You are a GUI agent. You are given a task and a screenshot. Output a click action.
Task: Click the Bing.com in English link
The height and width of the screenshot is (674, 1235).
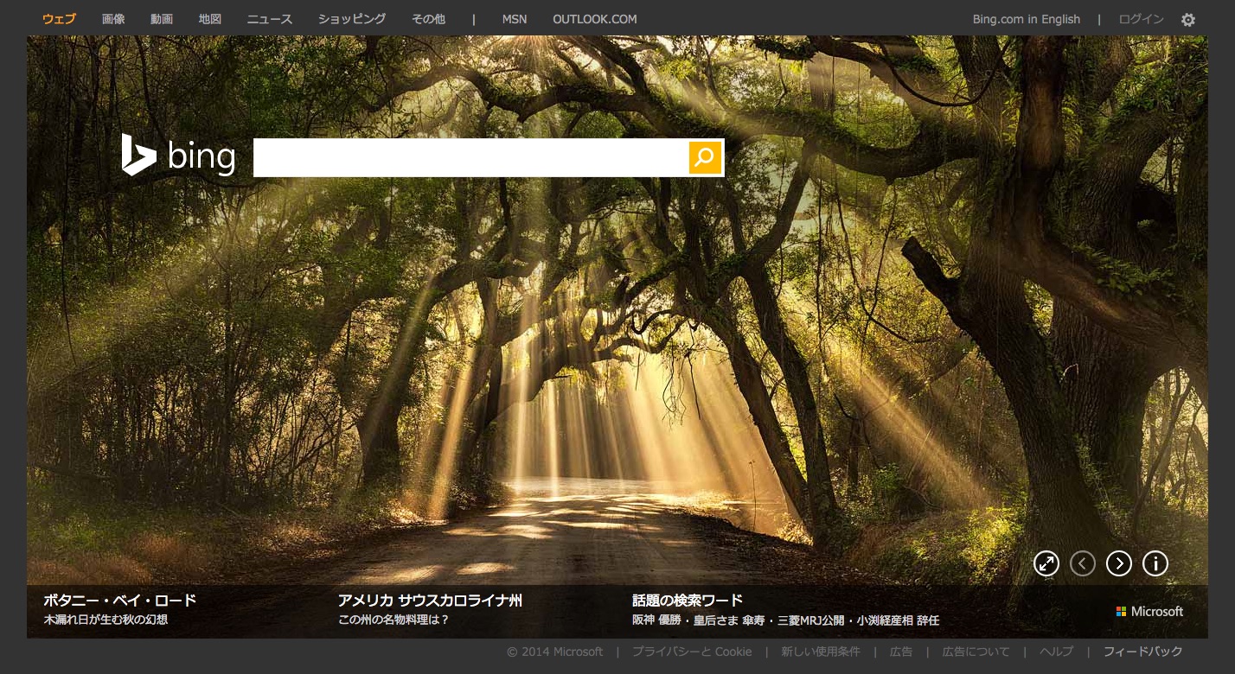tap(1026, 19)
